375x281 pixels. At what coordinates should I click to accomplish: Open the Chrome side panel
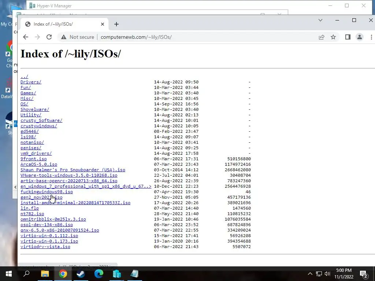(348, 37)
